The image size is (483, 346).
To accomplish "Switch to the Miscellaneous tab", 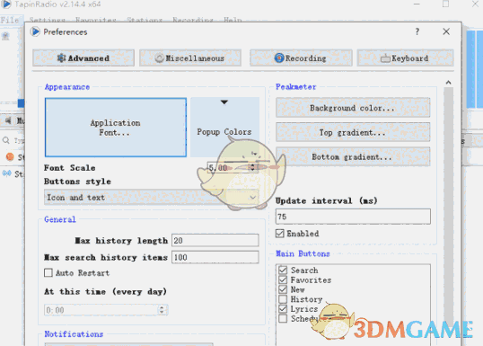I will [x=190, y=58].
